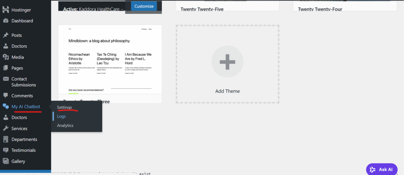Click the Comments speech bubble icon
Screen dimensions: 404x175
pos(6,95)
